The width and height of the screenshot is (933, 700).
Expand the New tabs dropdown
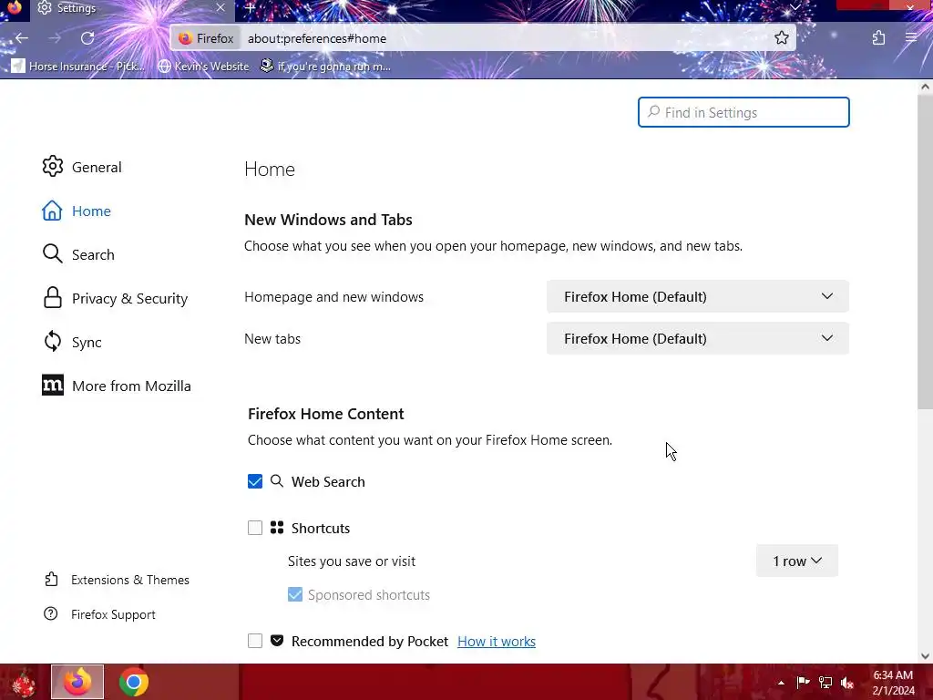click(697, 339)
